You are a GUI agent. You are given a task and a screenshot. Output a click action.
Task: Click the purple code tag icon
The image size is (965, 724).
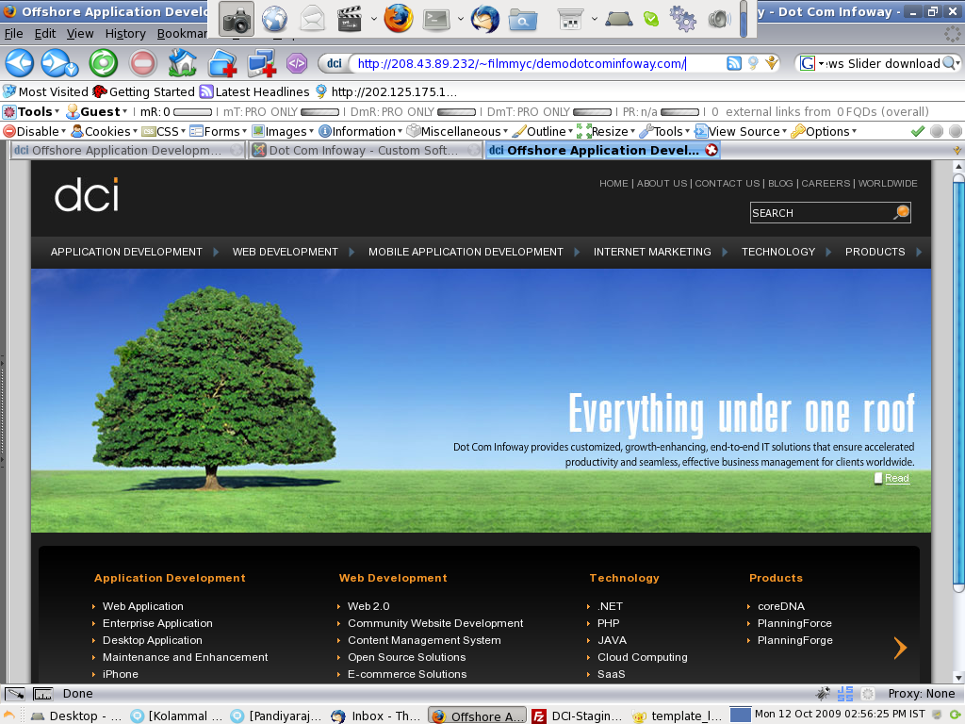[x=297, y=63]
